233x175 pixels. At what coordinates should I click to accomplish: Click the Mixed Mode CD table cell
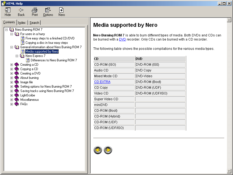[114, 76]
